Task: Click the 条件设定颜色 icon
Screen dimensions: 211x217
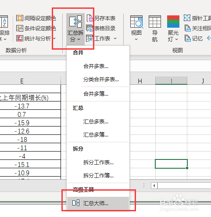Action: click(20, 28)
